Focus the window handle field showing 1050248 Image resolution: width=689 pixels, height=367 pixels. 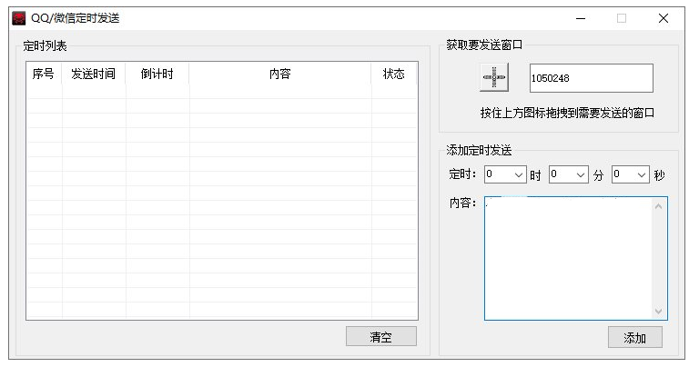[x=591, y=78]
